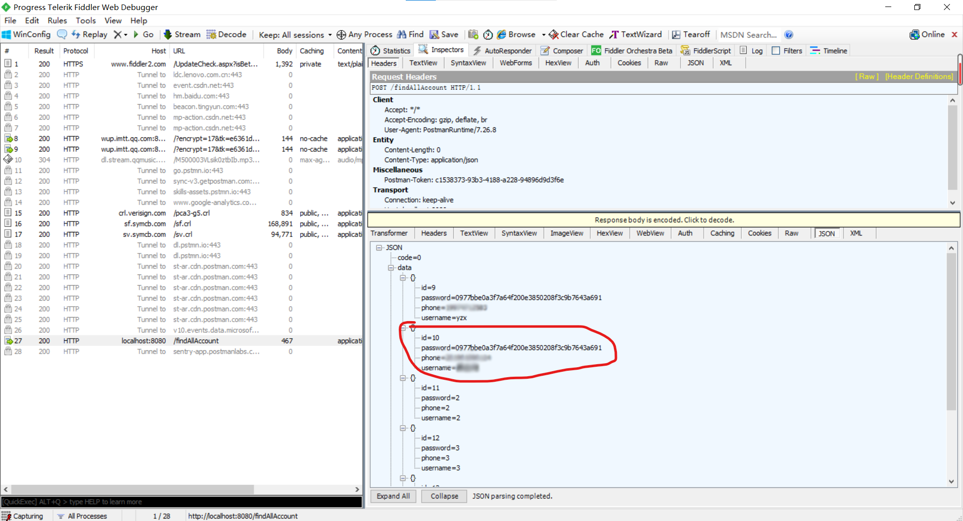The image size is (963, 521).
Task: Click in MSDN Search field
Action: (x=749, y=35)
